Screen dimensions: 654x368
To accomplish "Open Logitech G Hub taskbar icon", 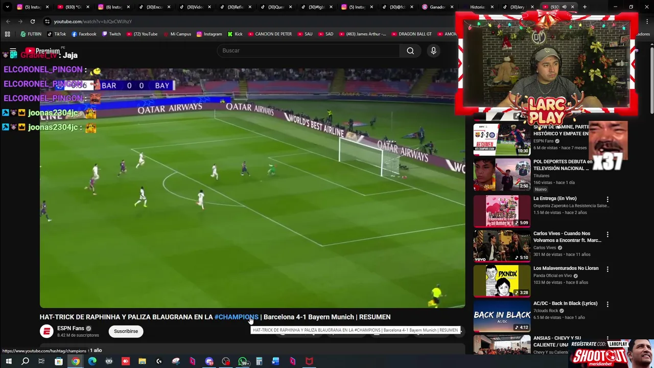I will 159,361.
